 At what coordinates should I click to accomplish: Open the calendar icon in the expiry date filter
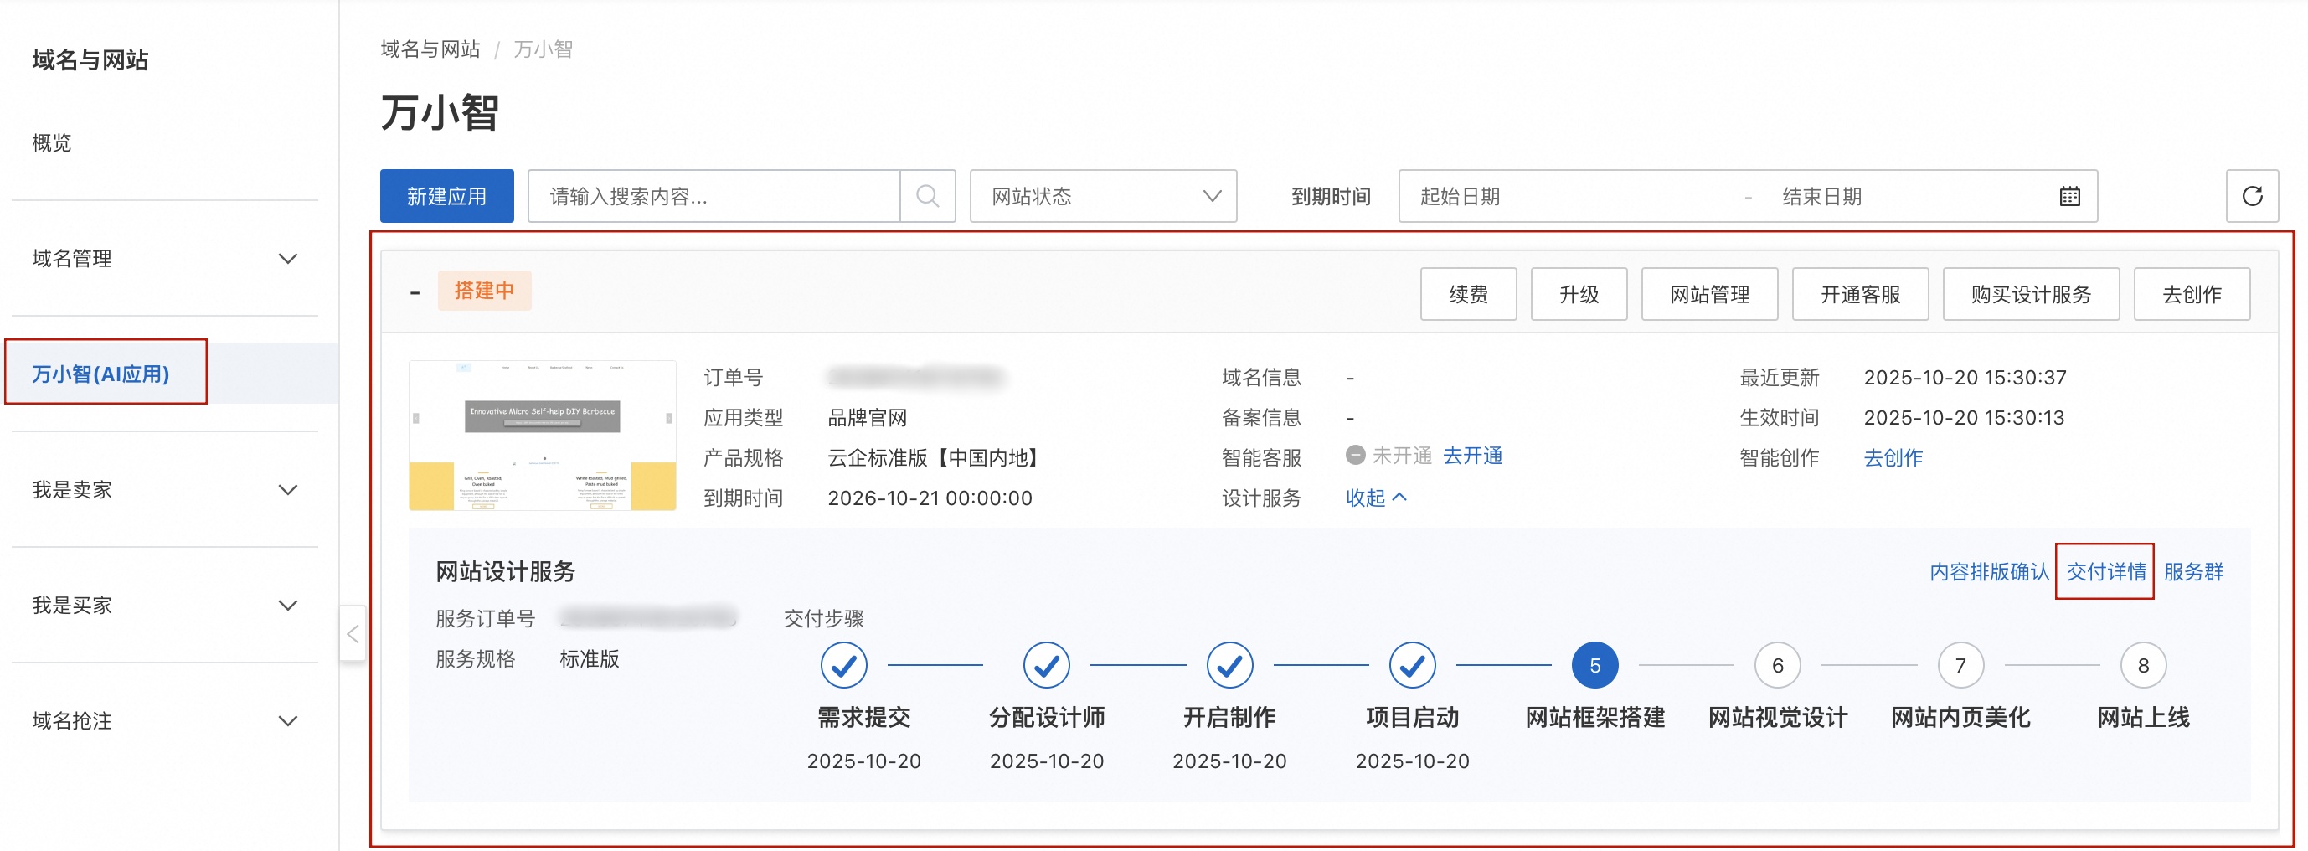click(2069, 195)
